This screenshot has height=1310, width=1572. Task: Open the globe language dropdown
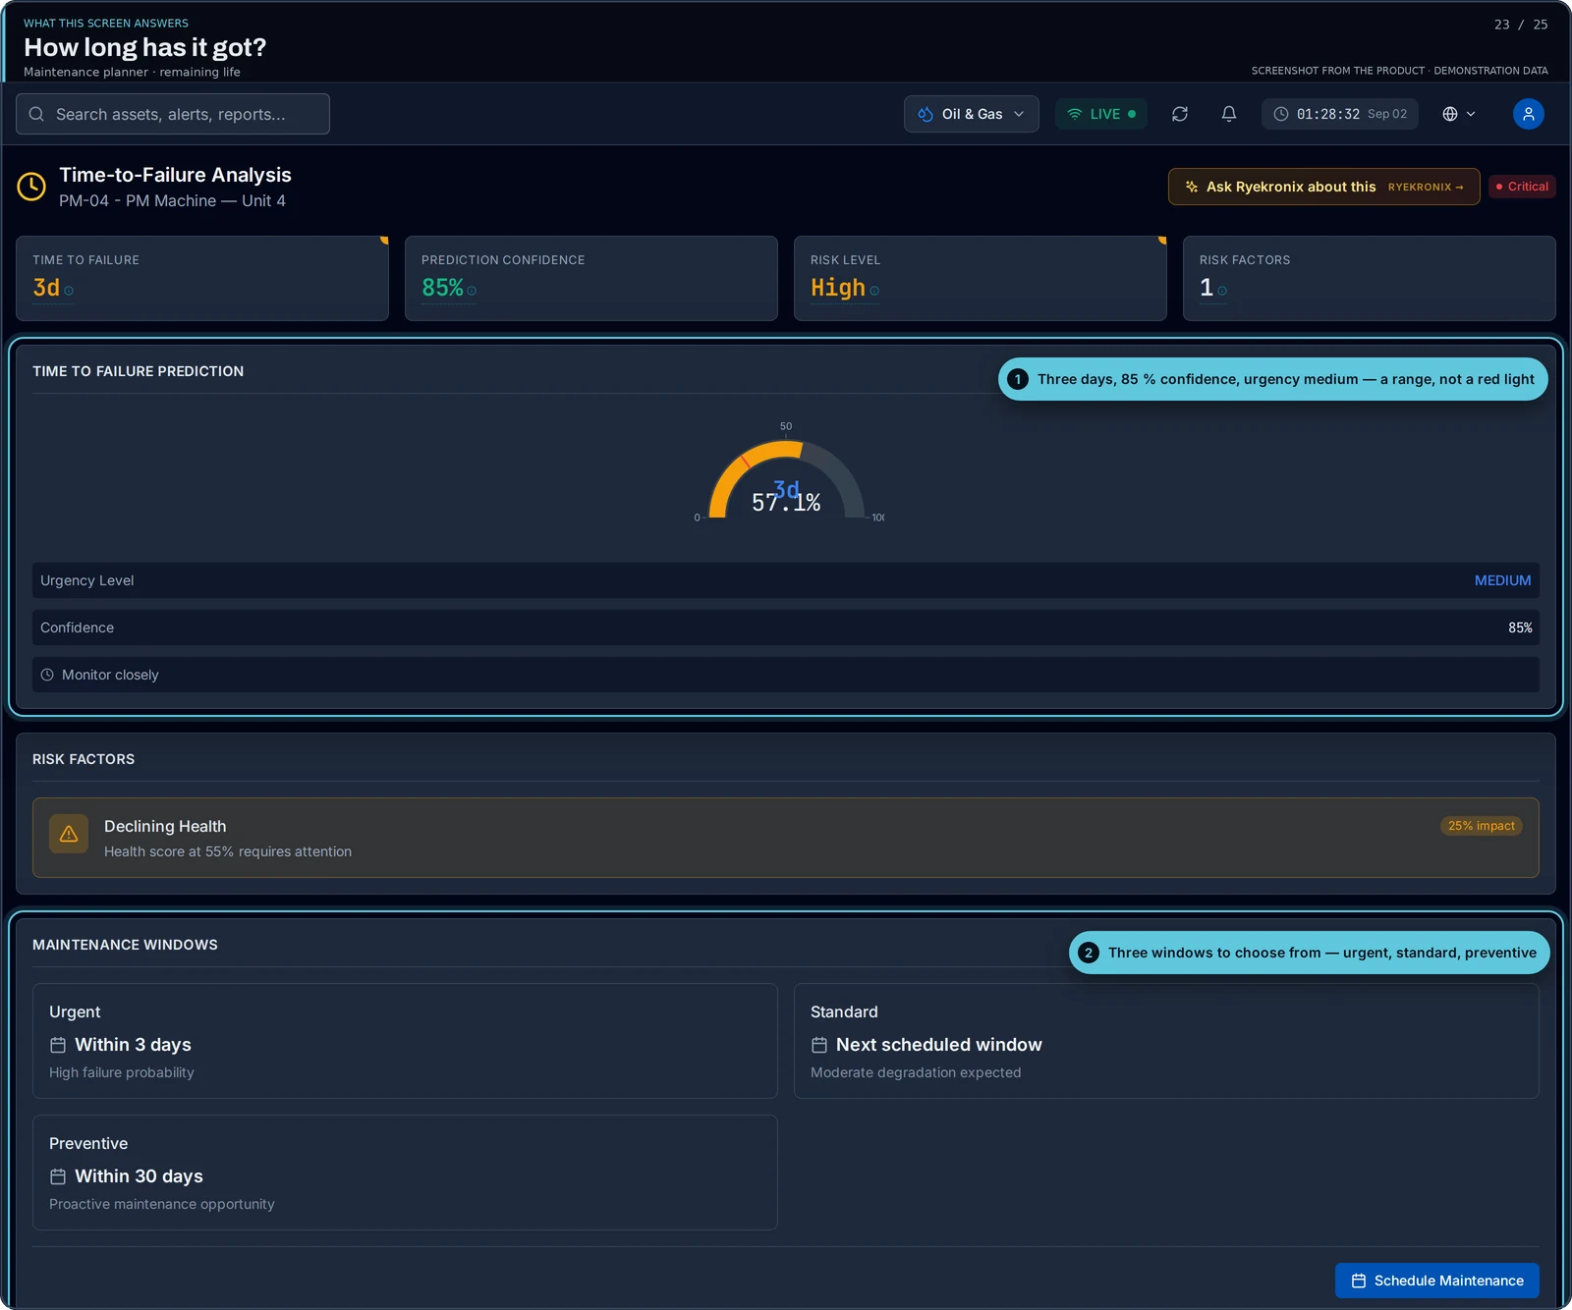click(1459, 114)
